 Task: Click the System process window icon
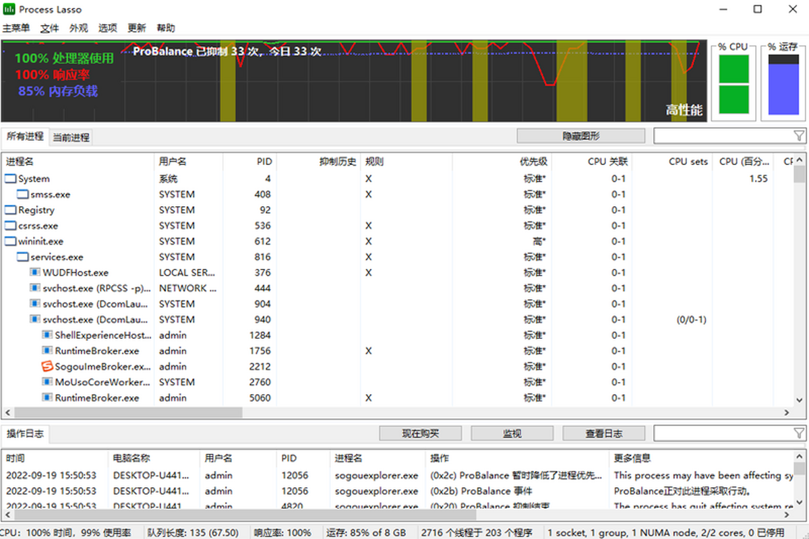pos(11,179)
